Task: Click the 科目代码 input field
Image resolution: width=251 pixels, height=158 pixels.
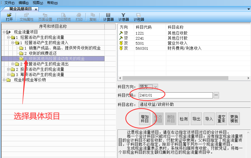Action: click(175, 95)
